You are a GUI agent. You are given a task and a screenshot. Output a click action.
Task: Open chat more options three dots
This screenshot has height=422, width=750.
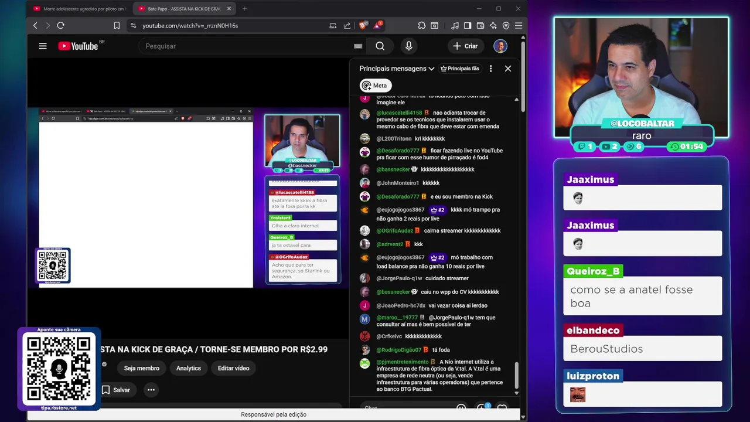[x=490, y=69]
